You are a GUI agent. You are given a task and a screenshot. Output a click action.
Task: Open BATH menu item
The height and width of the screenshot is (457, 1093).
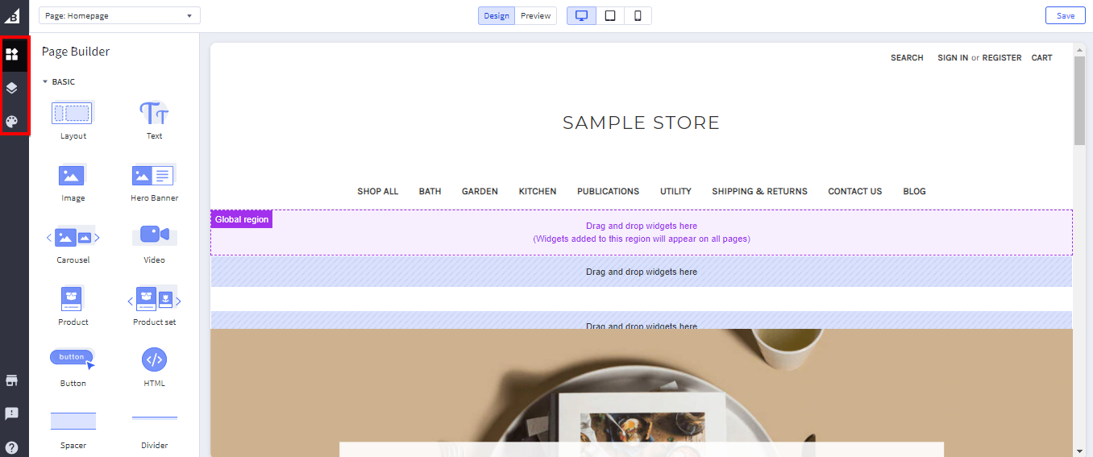tap(430, 192)
